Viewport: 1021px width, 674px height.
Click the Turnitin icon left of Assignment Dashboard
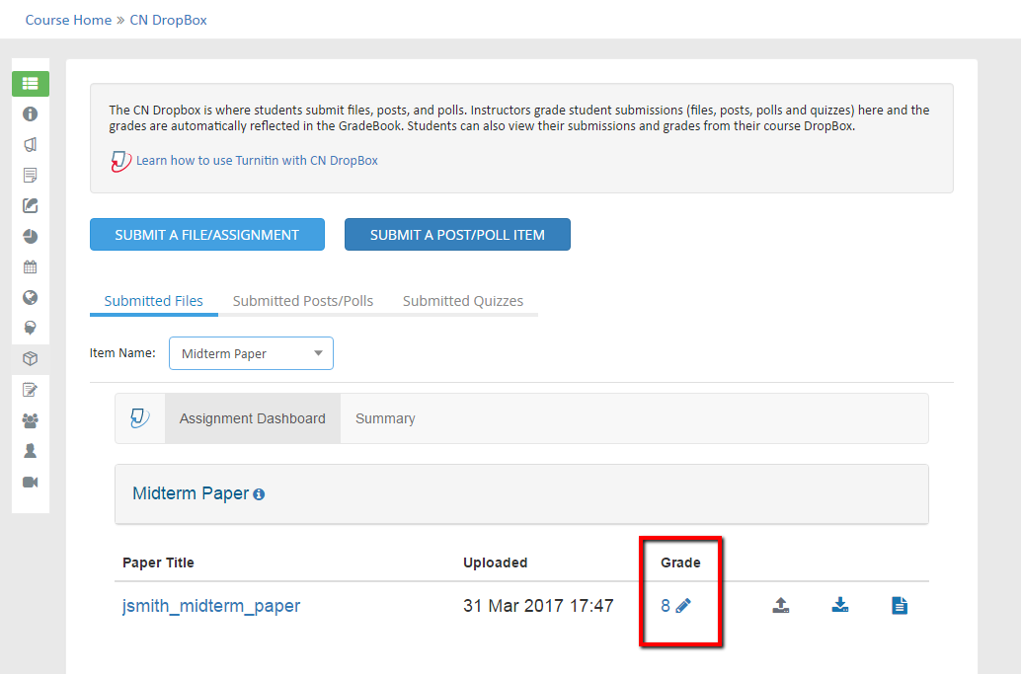[139, 418]
